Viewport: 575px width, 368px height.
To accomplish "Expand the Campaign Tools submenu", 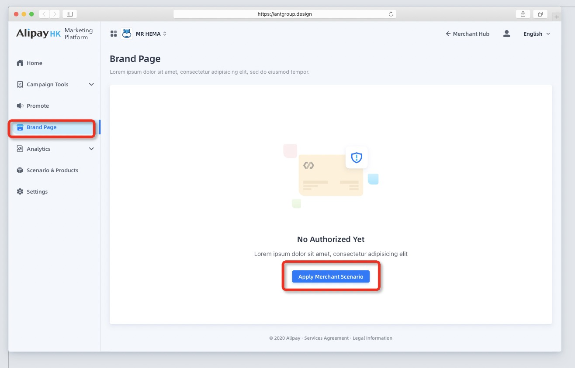I will coord(91,85).
